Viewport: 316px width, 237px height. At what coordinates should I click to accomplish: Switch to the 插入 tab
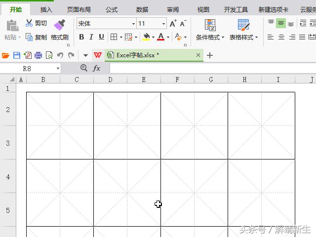46,9
